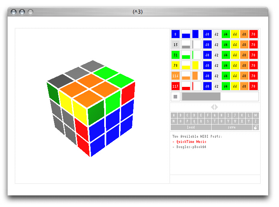Click the thin gray horizontal slider
Screen dimensions: 279x207
(x=196, y=44)
